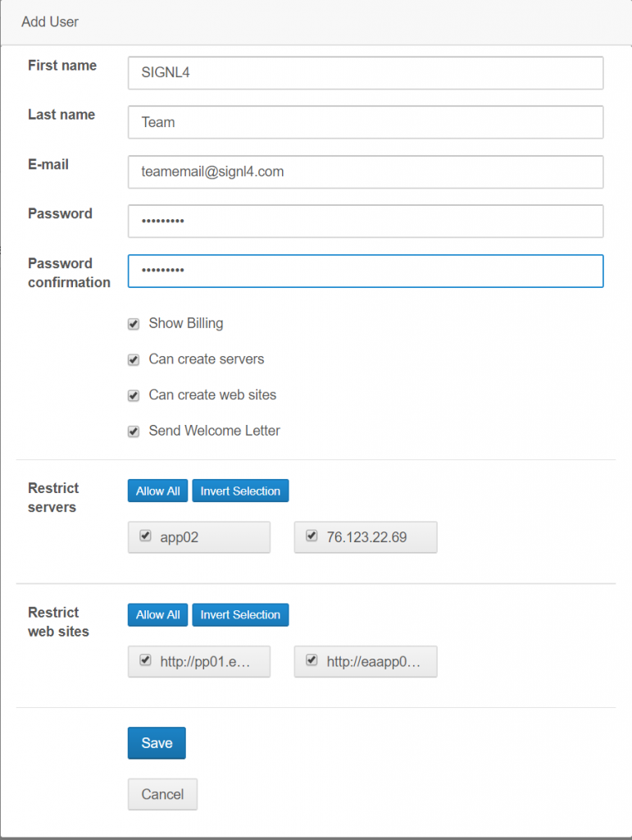
Task: Click Allow All under Restrict servers
Action: pyautogui.click(x=158, y=491)
